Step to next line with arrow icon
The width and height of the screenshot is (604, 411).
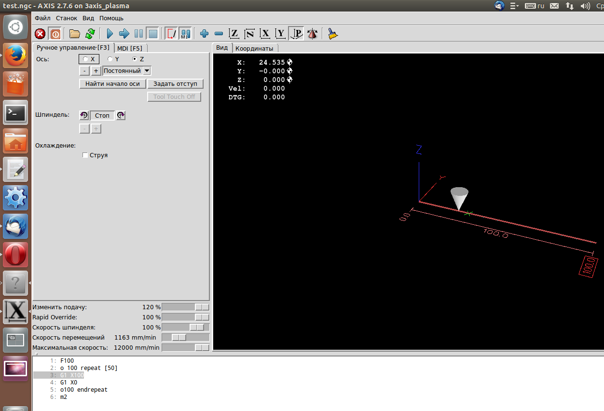124,34
